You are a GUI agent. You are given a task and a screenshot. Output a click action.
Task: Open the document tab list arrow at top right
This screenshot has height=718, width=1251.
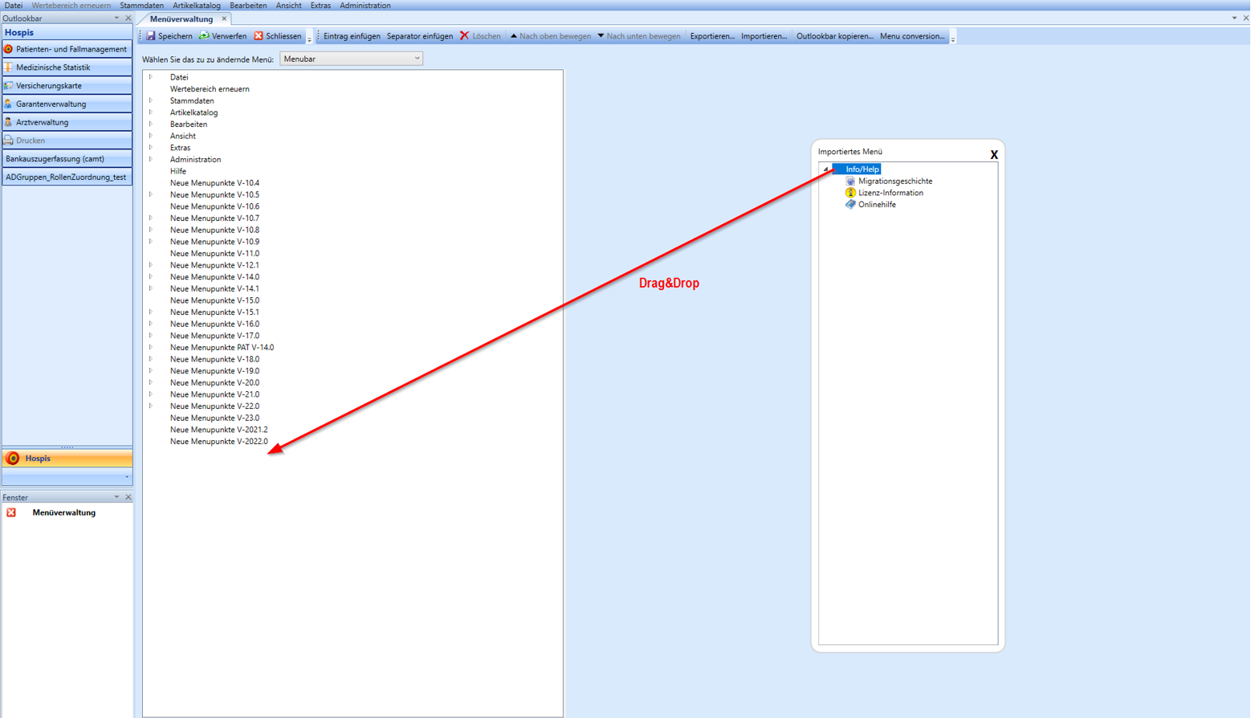point(1234,18)
